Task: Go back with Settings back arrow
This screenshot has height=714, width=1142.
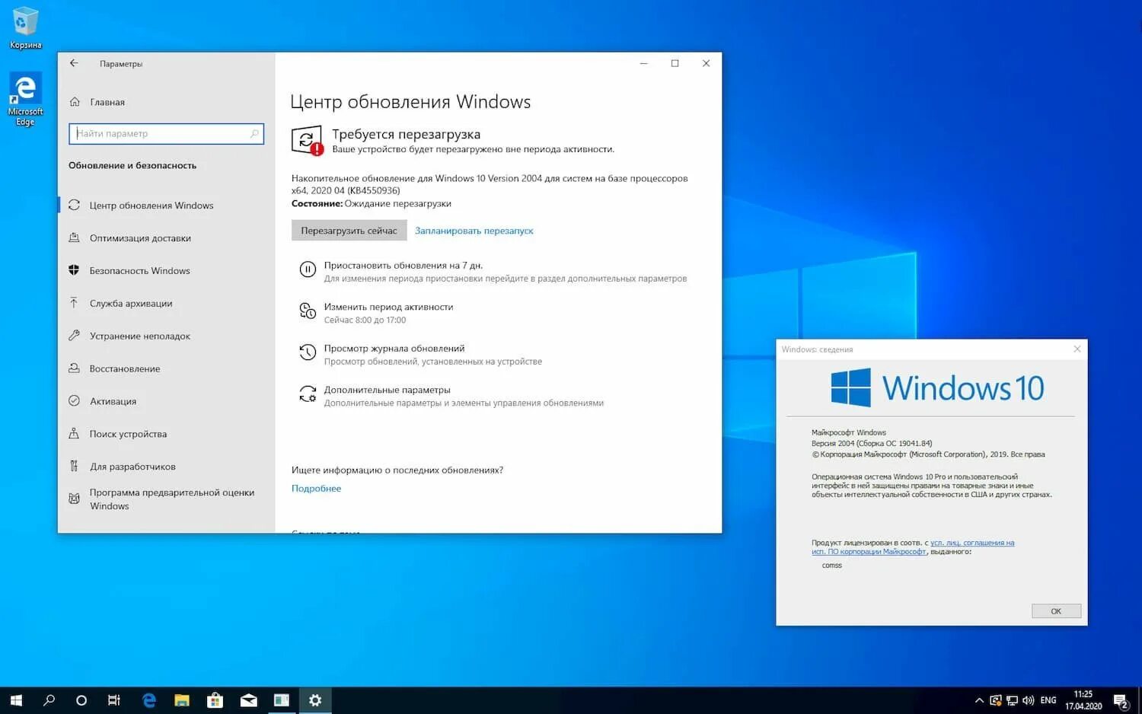Action: click(74, 63)
